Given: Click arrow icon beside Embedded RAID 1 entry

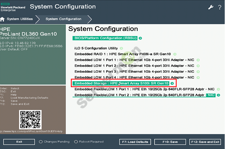Looking at the screenshot, I should point(175,54).
